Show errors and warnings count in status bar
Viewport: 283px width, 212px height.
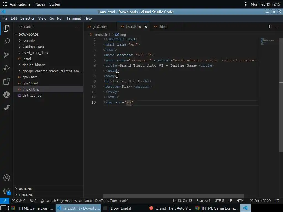[x=19, y=201]
